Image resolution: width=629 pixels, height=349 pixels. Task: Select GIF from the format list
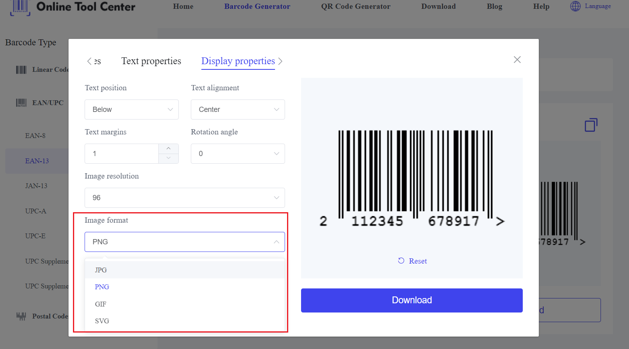point(185,304)
